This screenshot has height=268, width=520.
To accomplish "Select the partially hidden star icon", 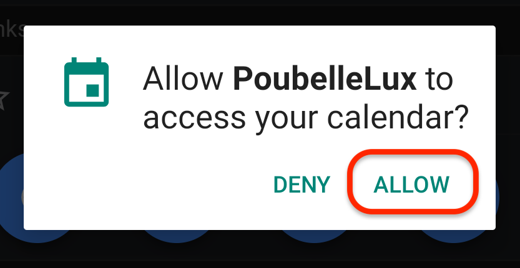I will click(3, 101).
